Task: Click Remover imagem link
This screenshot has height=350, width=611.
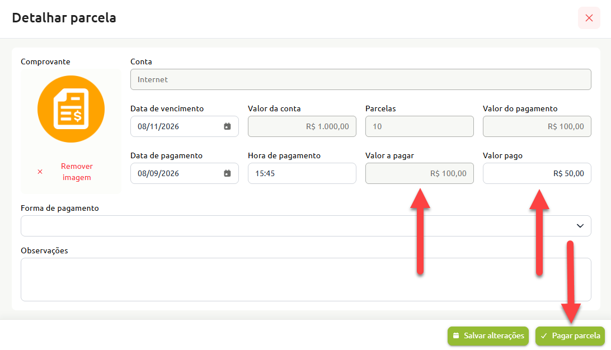Action: (x=77, y=172)
